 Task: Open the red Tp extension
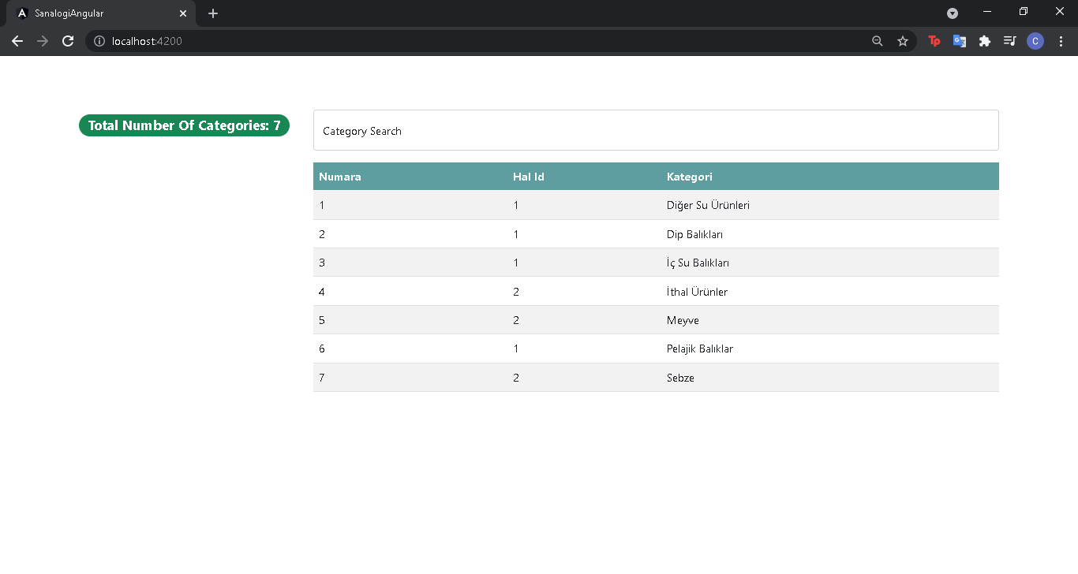coord(934,41)
